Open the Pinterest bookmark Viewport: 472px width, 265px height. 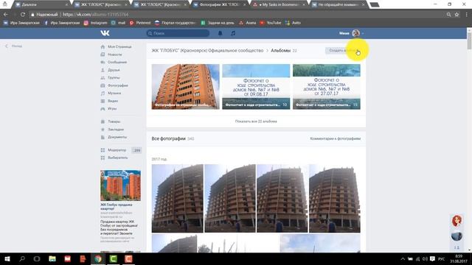[140, 23]
